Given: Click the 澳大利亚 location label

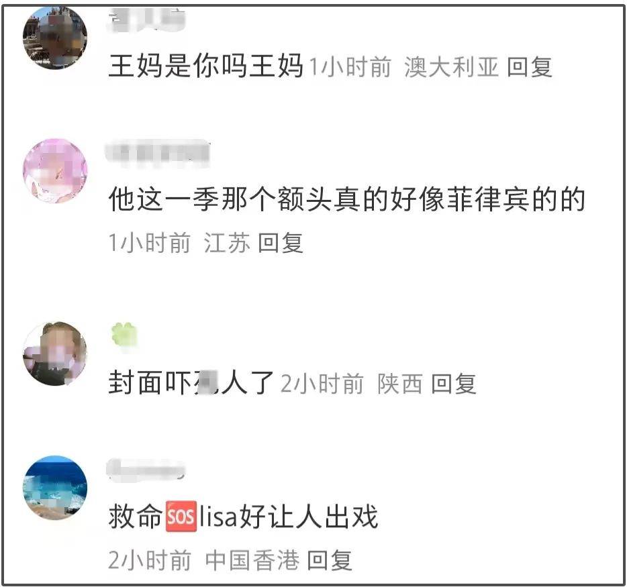Looking at the screenshot, I should coord(452,66).
